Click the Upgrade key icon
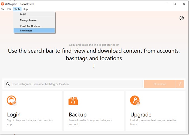189x135 pixels. [x=135, y=101]
